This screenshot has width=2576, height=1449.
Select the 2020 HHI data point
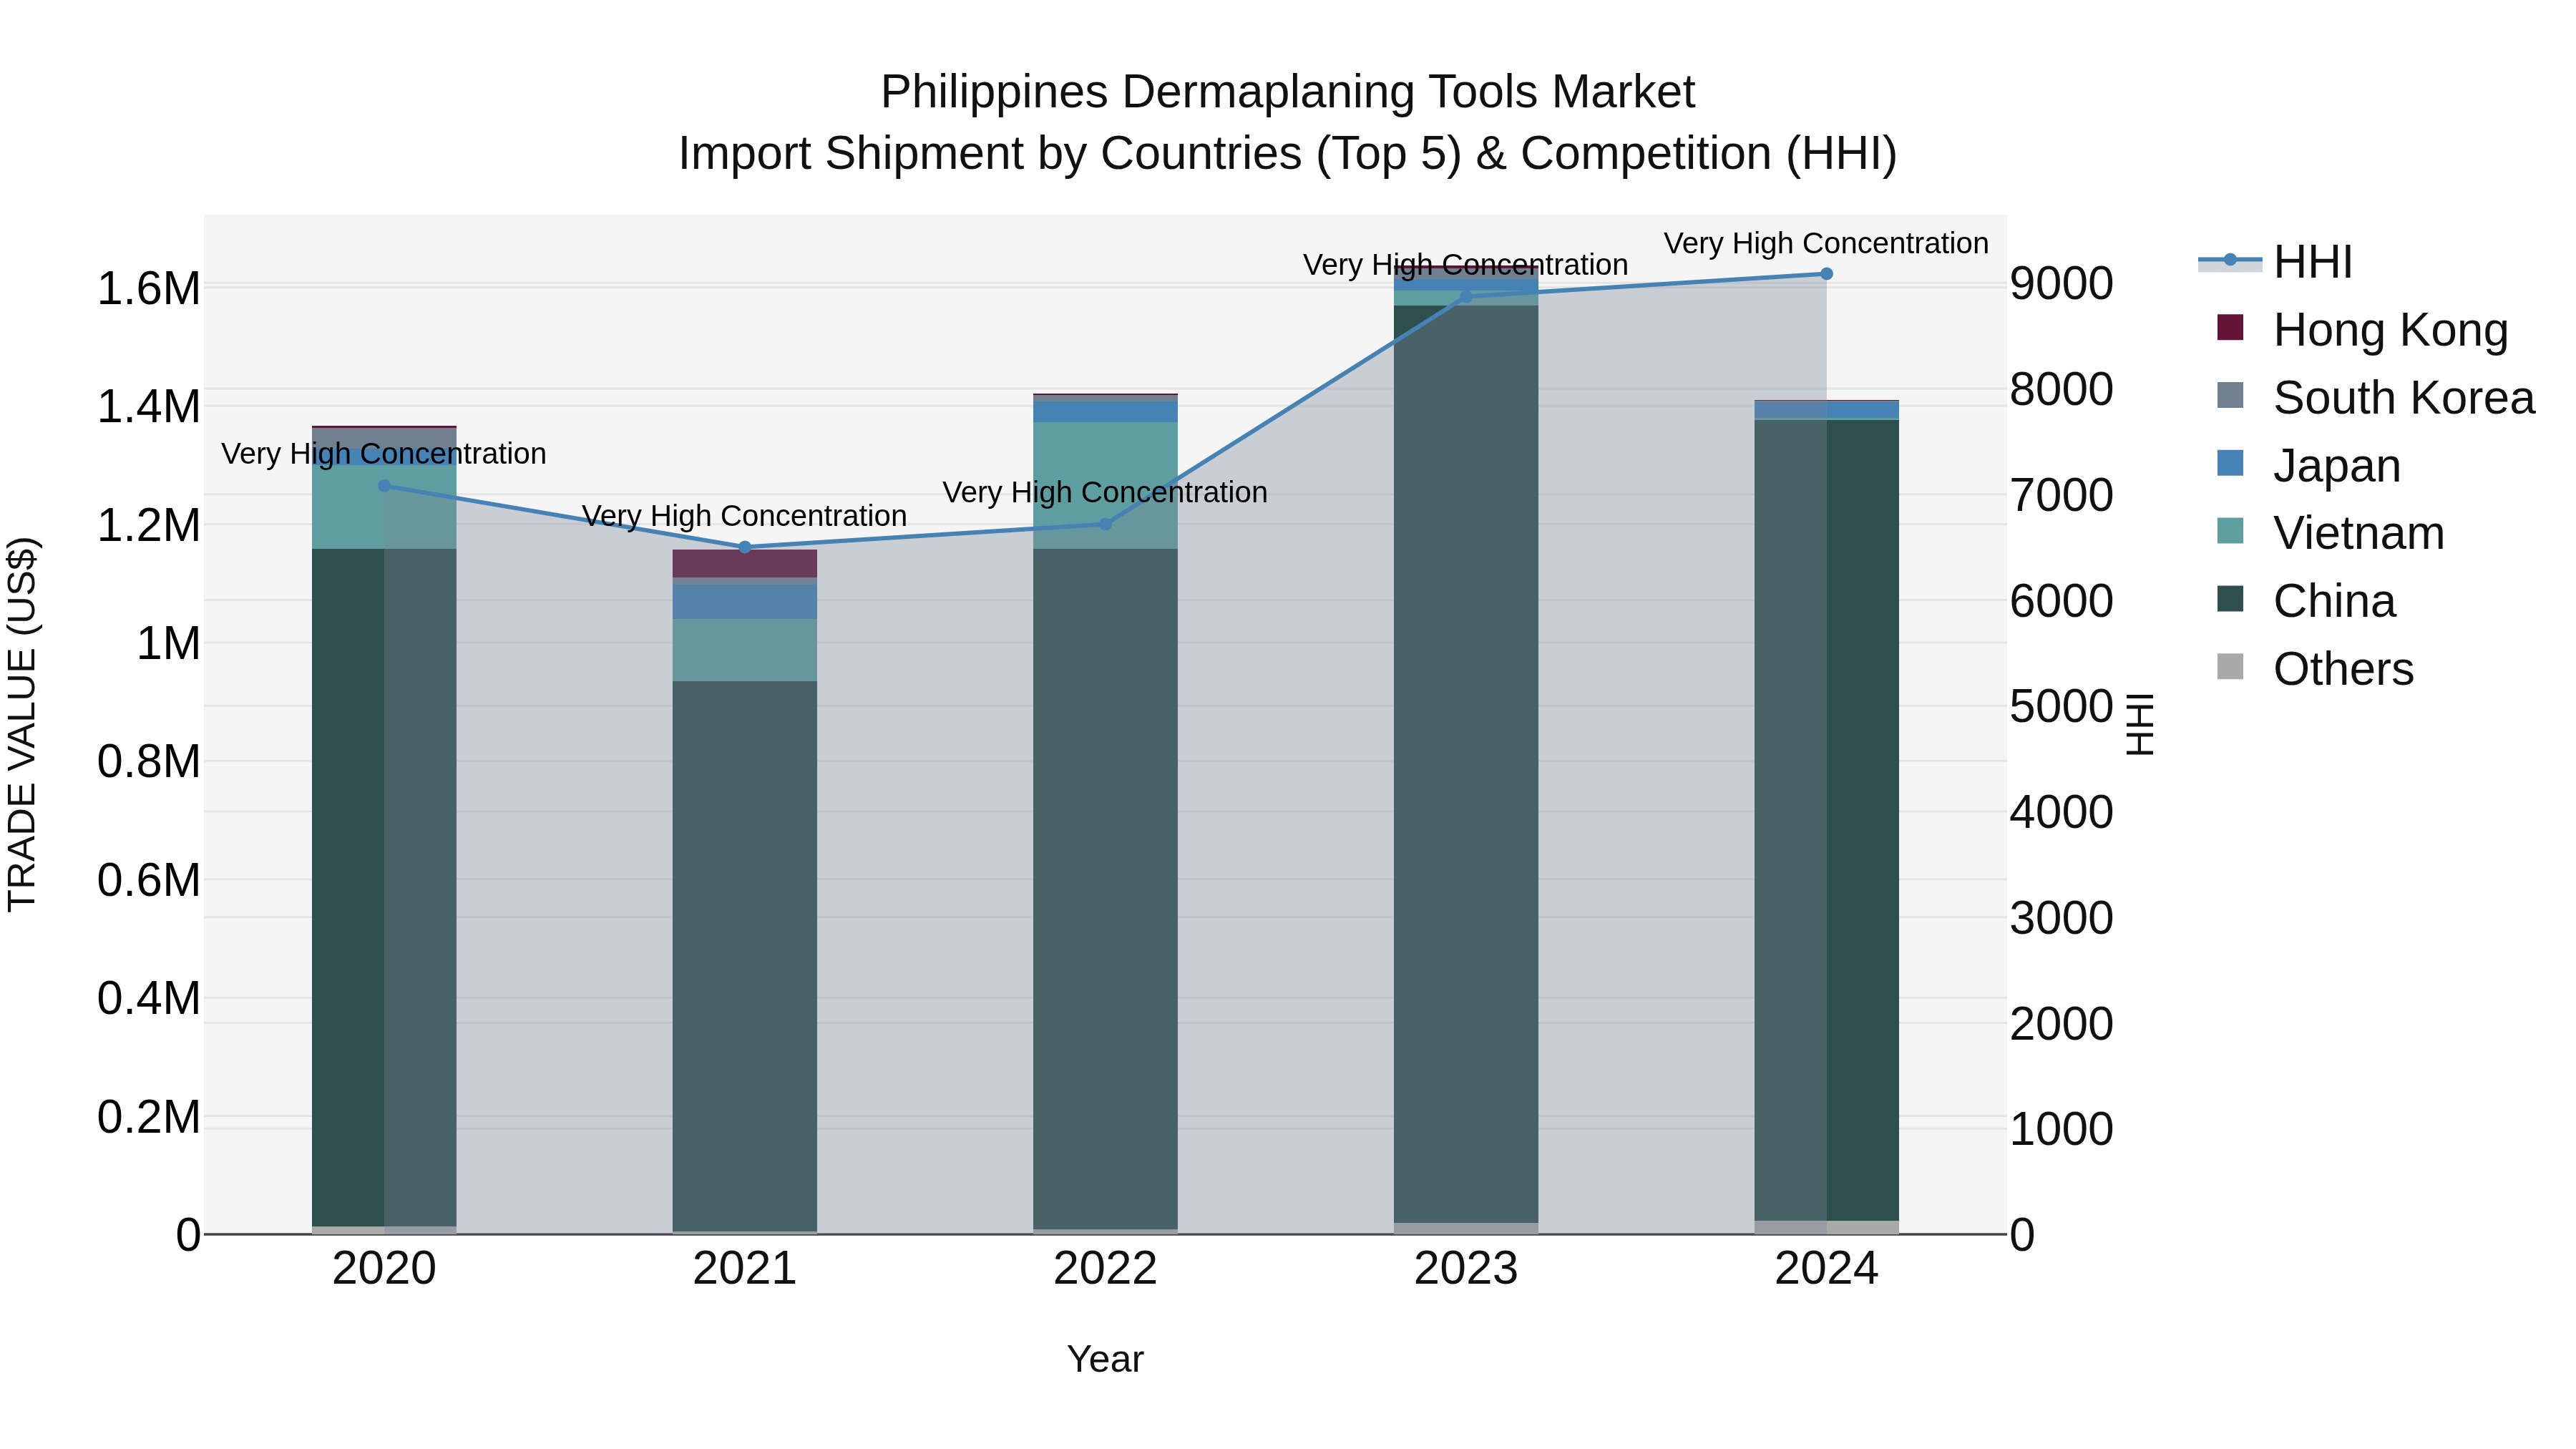point(385,486)
